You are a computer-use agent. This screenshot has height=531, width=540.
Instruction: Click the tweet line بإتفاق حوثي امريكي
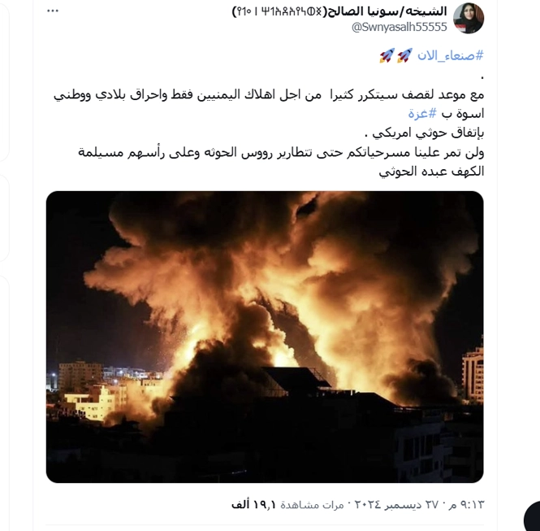[x=424, y=133]
